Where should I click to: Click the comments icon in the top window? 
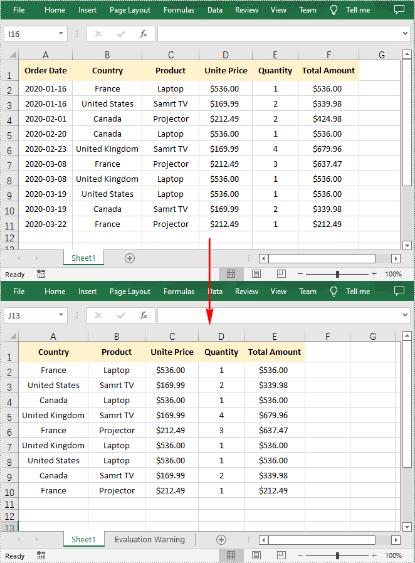click(399, 9)
